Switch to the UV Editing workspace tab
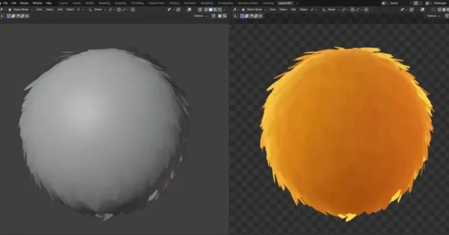Viewport: 449px width, 235px height. (x=137, y=3)
